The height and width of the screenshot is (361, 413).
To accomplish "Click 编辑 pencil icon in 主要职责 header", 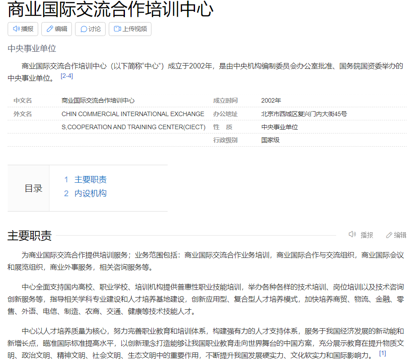I will tap(396, 235).
